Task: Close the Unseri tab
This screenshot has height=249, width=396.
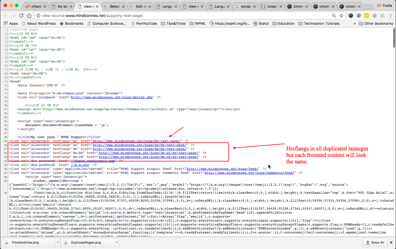Action: [280, 7]
